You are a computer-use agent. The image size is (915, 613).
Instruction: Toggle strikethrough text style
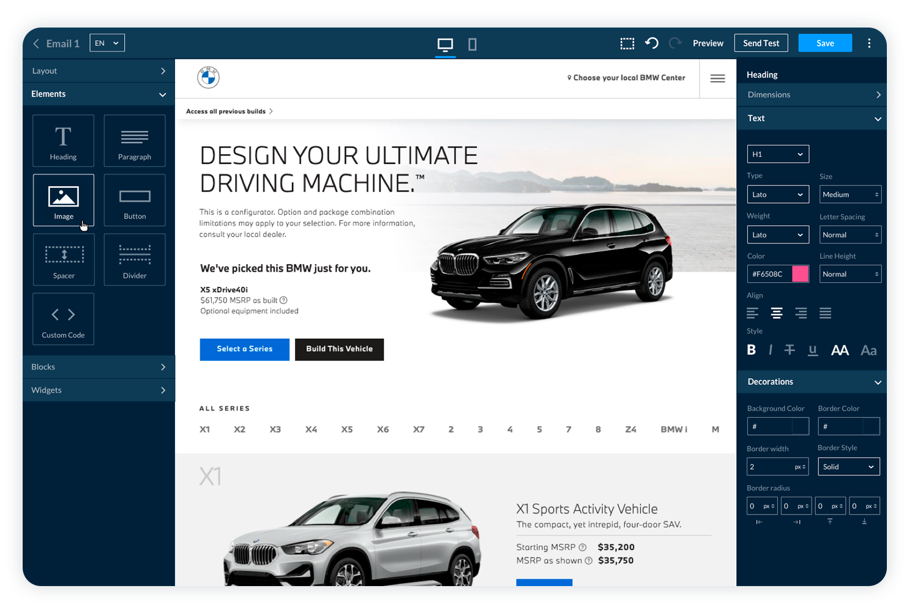point(790,350)
